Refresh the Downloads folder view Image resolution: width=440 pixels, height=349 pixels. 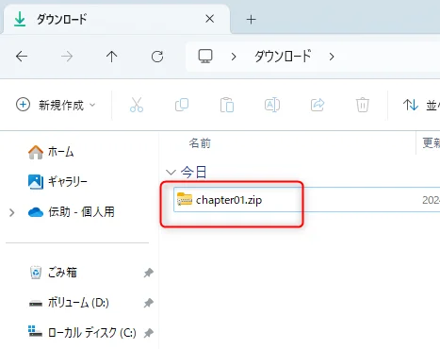click(157, 57)
